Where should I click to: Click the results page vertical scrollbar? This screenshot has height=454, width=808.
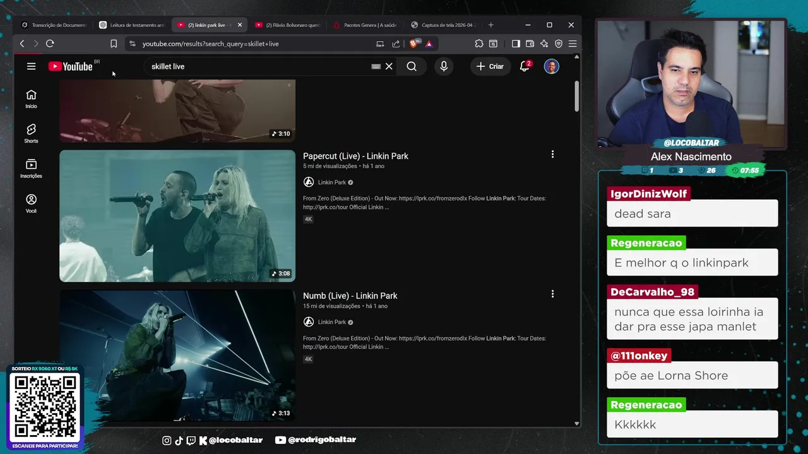(576, 96)
